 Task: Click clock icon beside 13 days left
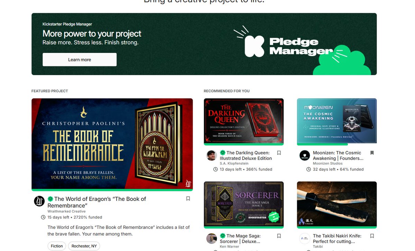tap(215, 169)
